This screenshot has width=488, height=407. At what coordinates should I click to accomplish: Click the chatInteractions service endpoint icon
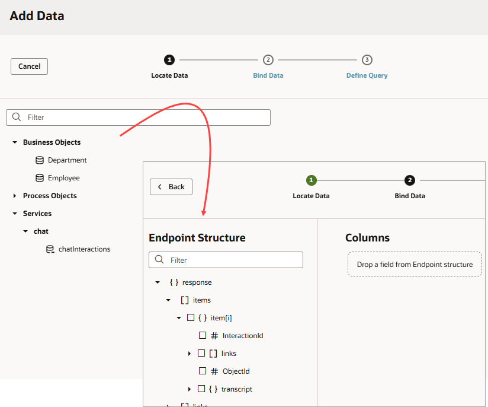coord(50,249)
